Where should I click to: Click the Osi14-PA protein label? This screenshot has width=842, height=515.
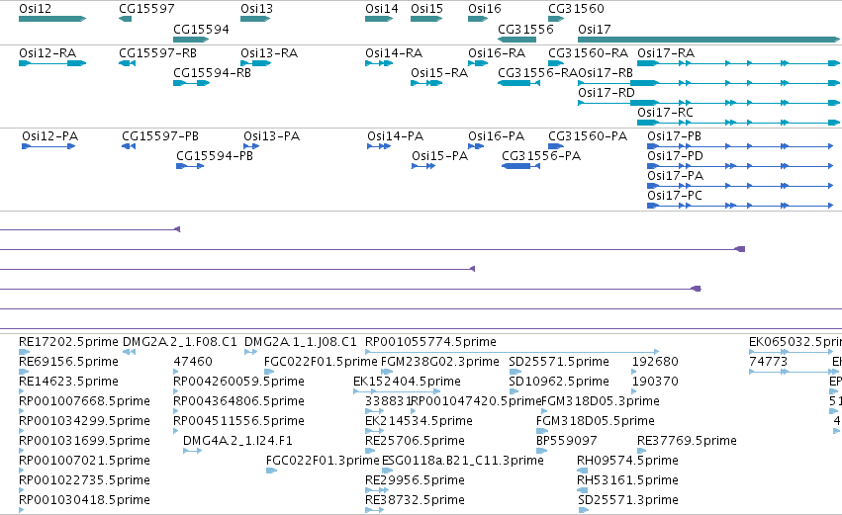(395, 136)
